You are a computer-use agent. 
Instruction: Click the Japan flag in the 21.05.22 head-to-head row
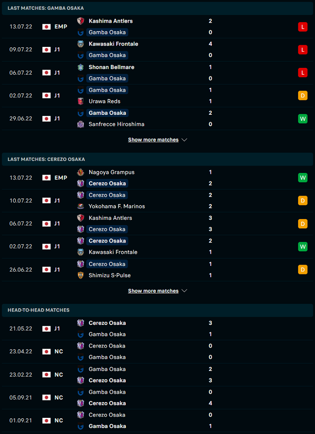46,329
